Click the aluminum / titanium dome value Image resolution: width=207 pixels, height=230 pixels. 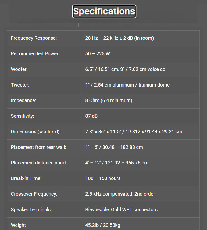(127, 85)
